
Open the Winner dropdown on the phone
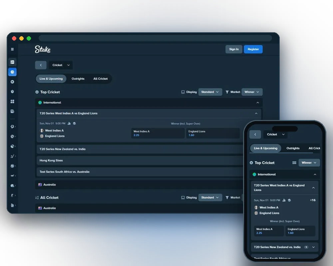click(309, 163)
